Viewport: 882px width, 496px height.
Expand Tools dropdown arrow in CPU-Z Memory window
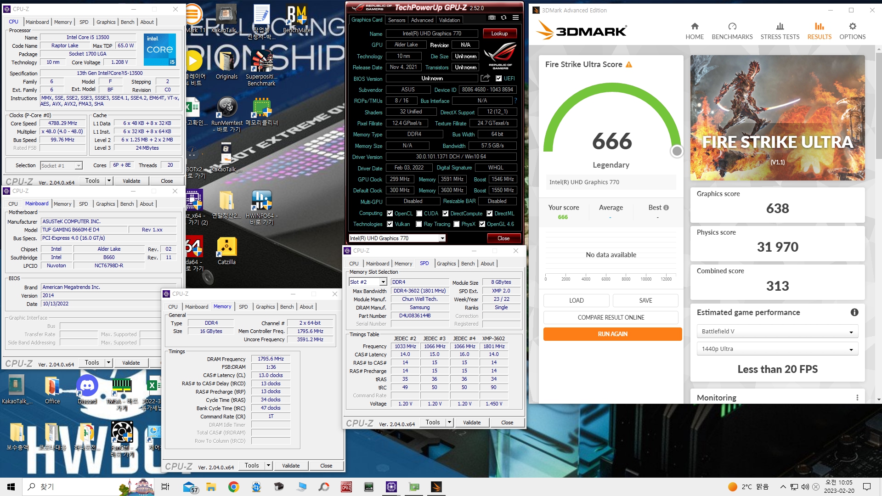click(x=269, y=466)
